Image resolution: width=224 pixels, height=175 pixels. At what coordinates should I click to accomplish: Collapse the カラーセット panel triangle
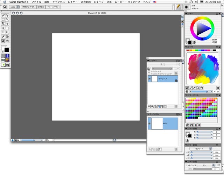coord(186,95)
